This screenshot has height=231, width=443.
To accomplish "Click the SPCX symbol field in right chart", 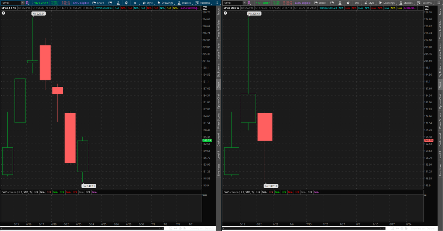I will (232, 3).
